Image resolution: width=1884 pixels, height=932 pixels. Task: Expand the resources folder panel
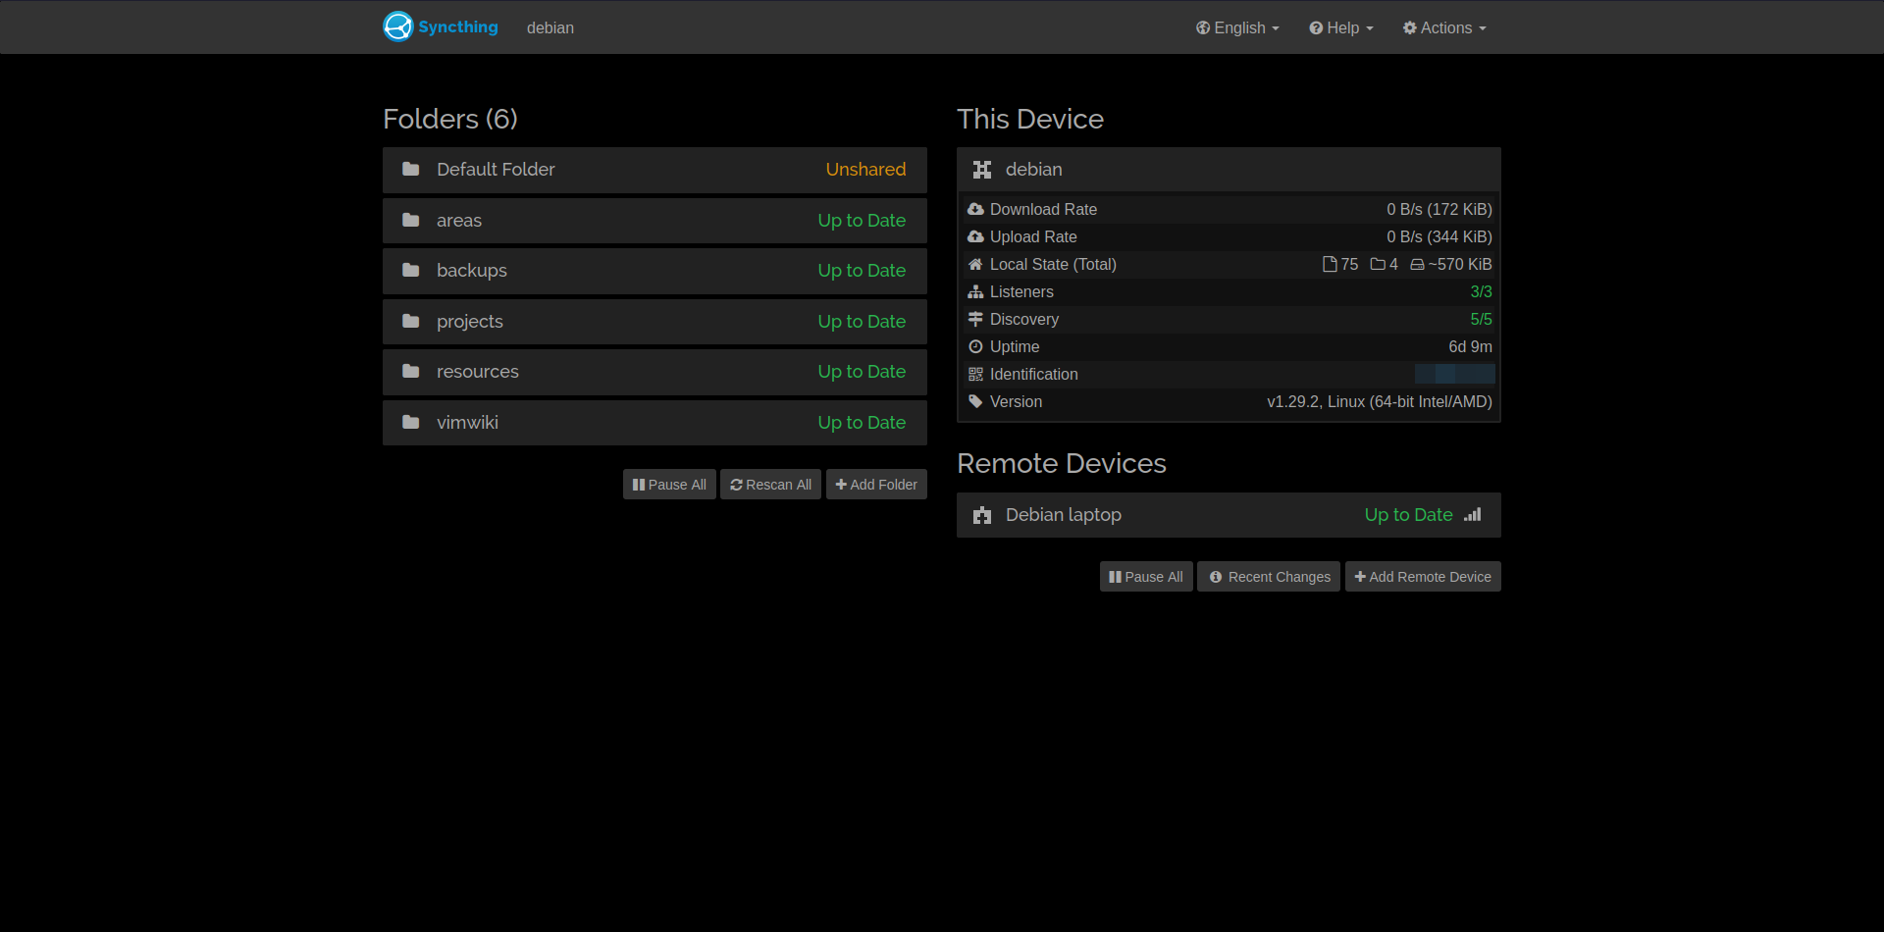point(654,372)
